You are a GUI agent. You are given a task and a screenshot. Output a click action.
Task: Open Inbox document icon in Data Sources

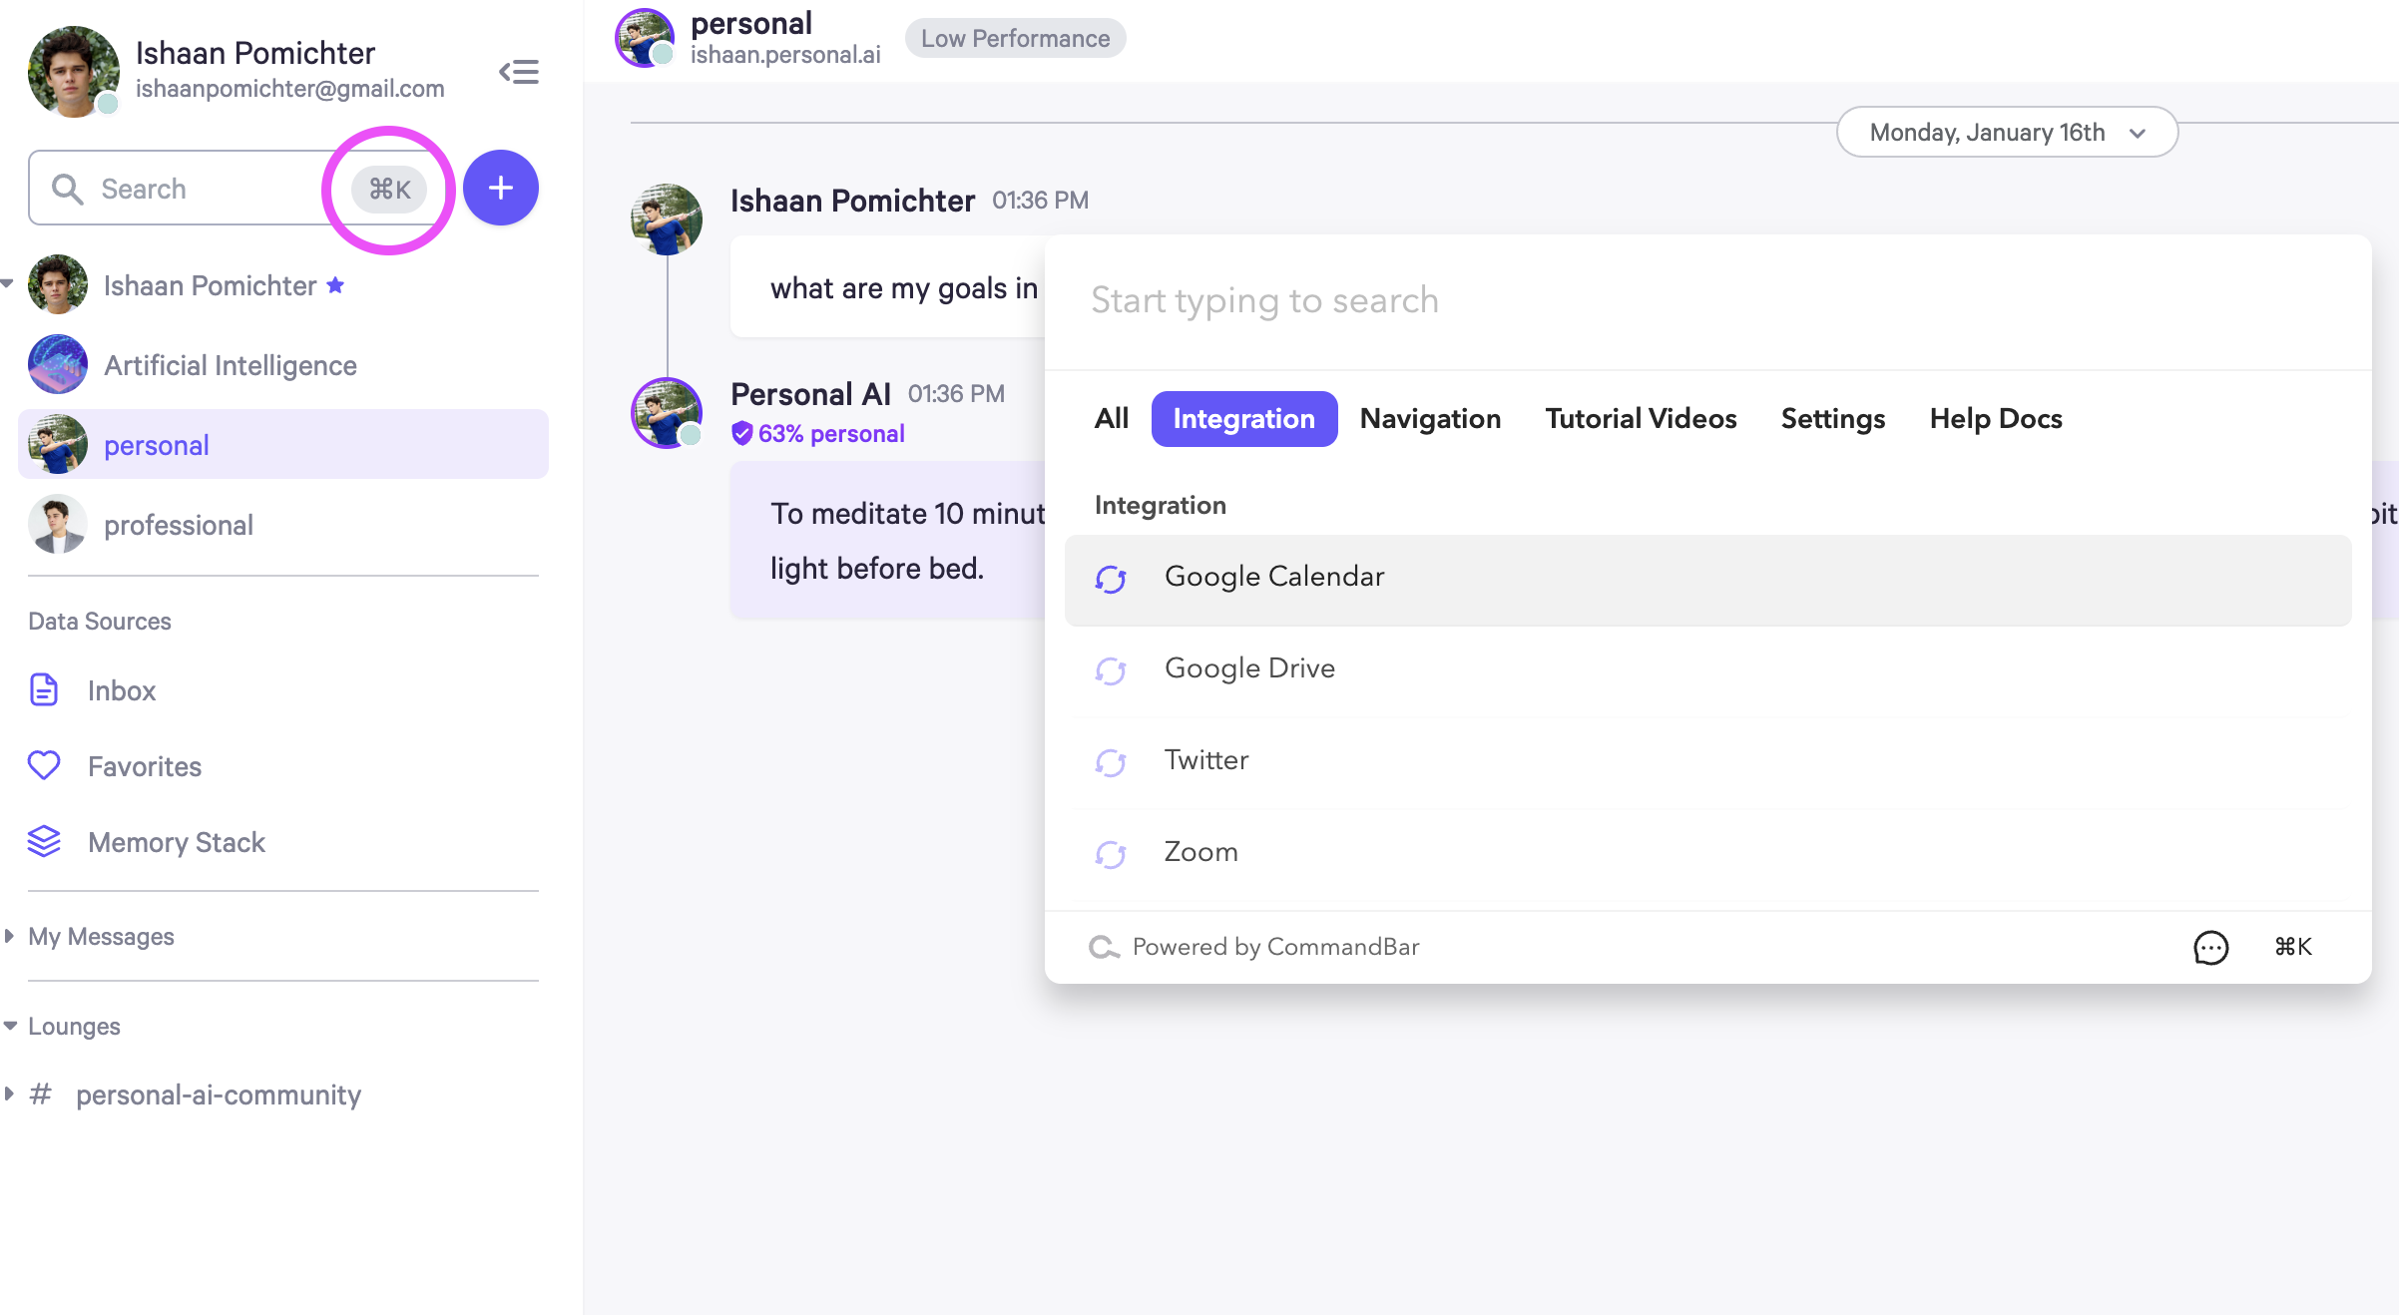click(44, 690)
